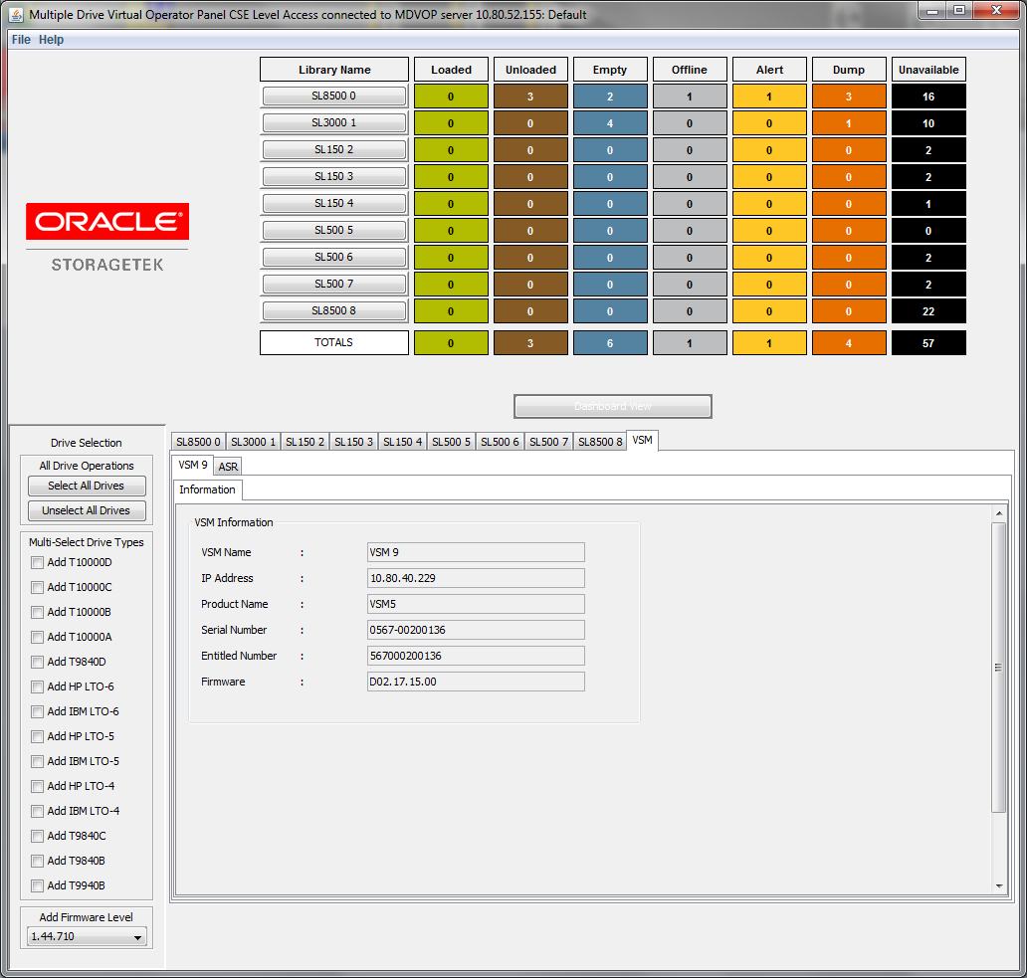Click the Dashboard View button

(x=612, y=407)
